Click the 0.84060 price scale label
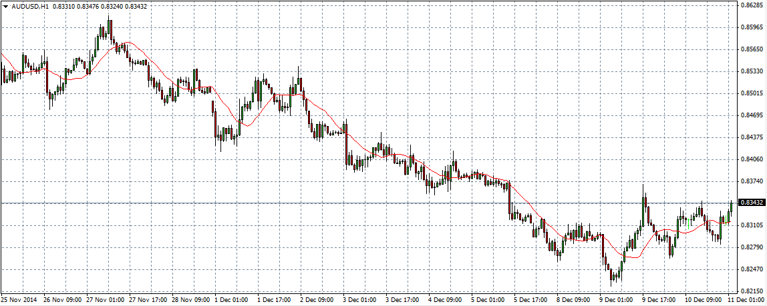The image size is (767, 306). tap(752, 159)
